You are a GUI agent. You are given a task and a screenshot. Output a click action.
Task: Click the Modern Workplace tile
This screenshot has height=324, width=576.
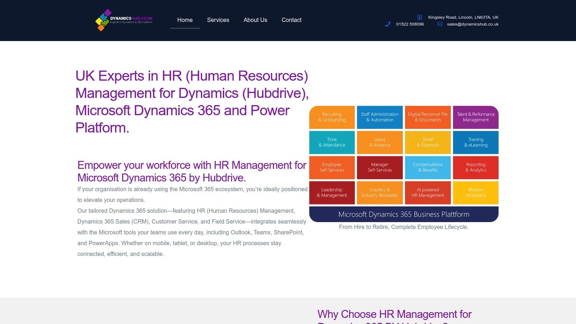pyautogui.click(x=476, y=193)
